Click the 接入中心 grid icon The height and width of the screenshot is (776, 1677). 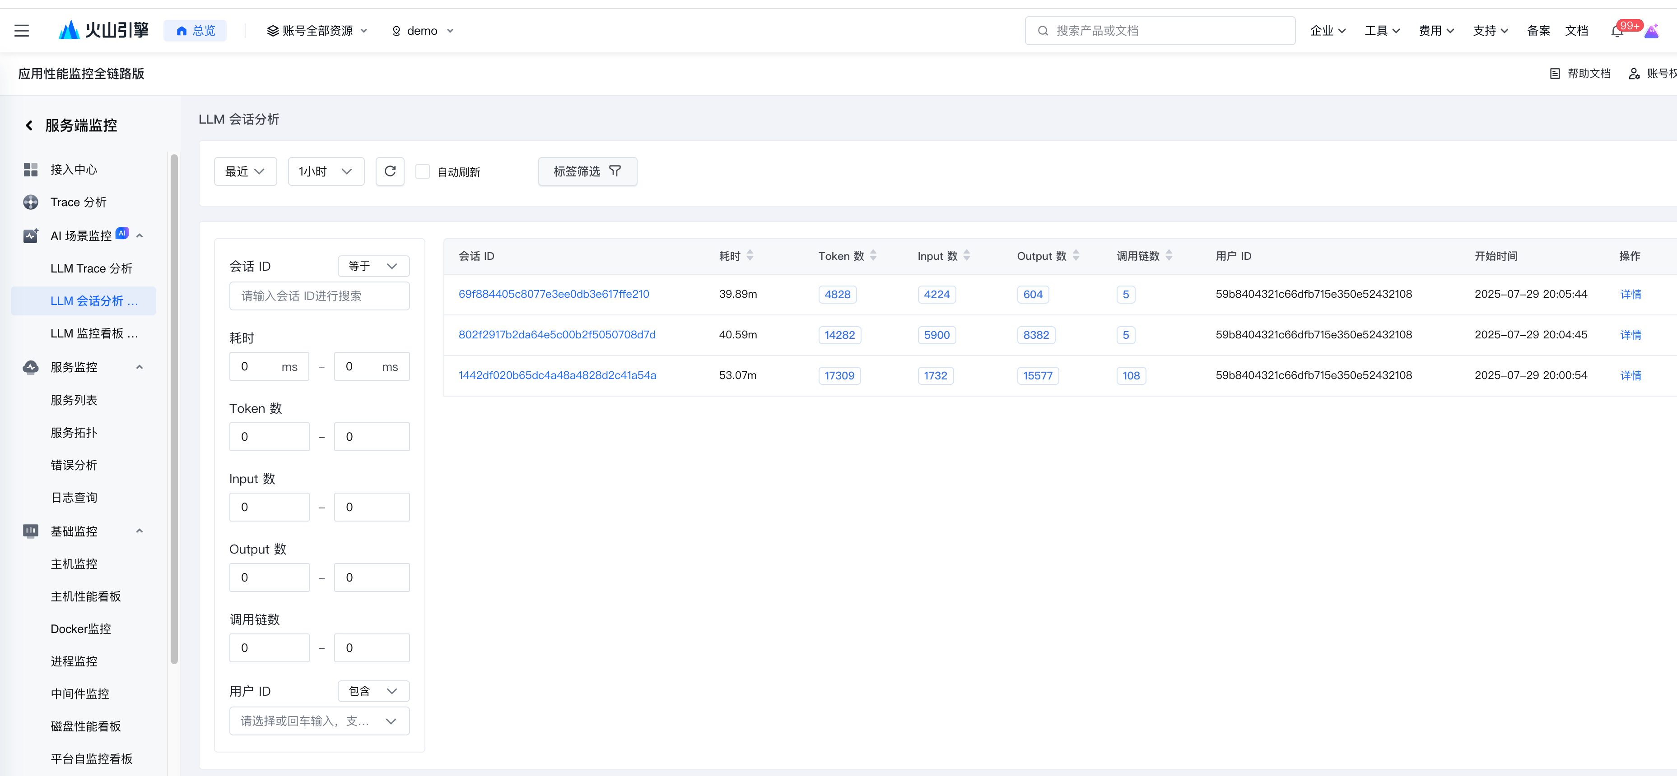pyautogui.click(x=31, y=170)
